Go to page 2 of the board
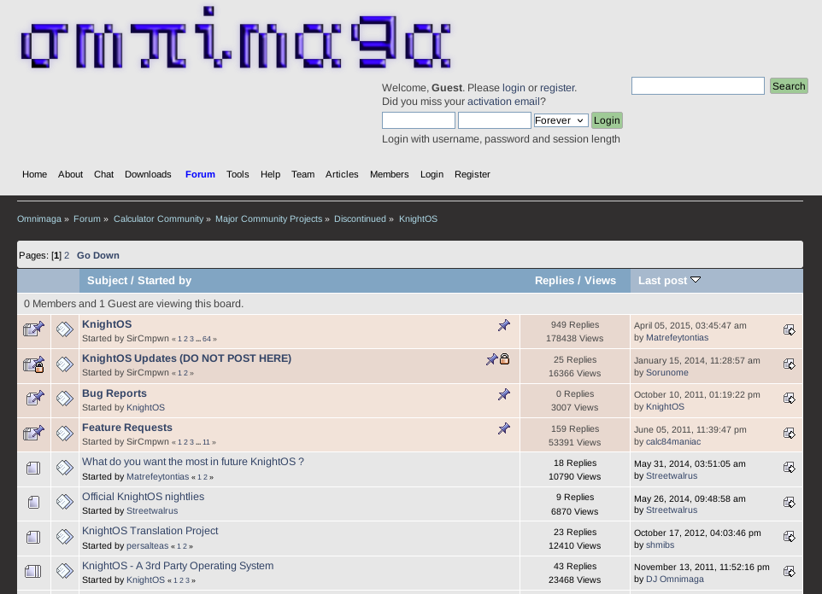This screenshot has height=594, width=822. pos(67,256)
